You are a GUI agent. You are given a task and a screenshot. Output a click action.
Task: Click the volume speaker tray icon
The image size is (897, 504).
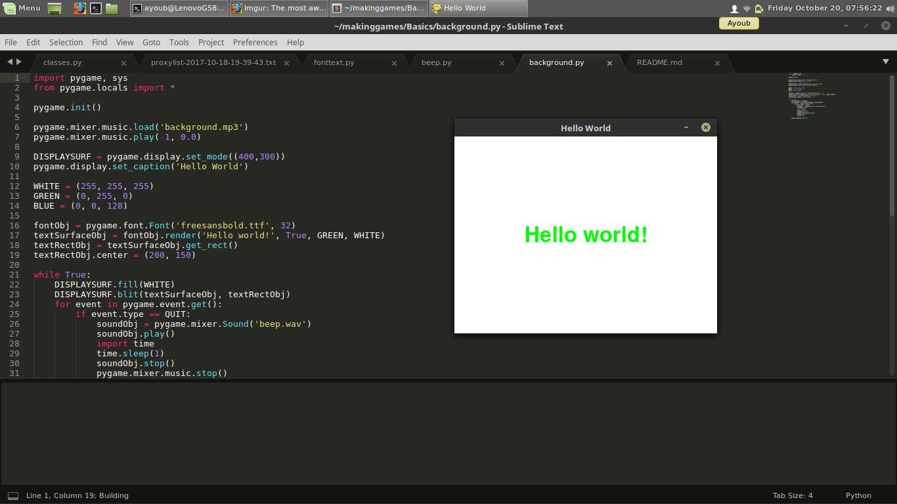coord(890,9)
